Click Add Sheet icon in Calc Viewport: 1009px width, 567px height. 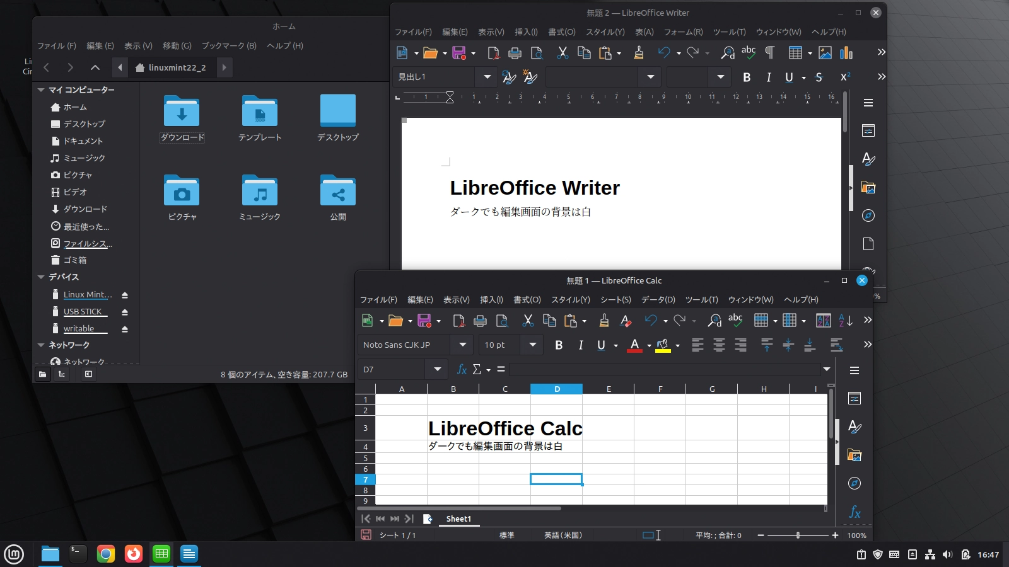tap(427, 518)
